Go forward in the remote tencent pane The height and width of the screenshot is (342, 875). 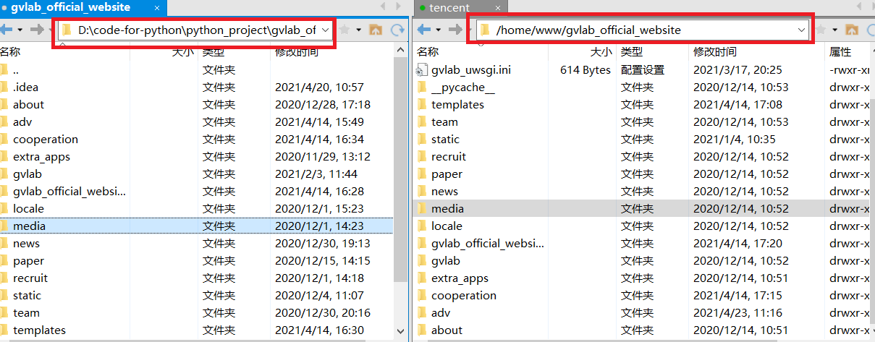tap(456, 30)
